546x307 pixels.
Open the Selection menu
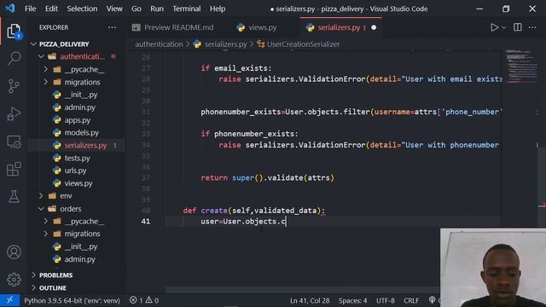tap(82, 9)
